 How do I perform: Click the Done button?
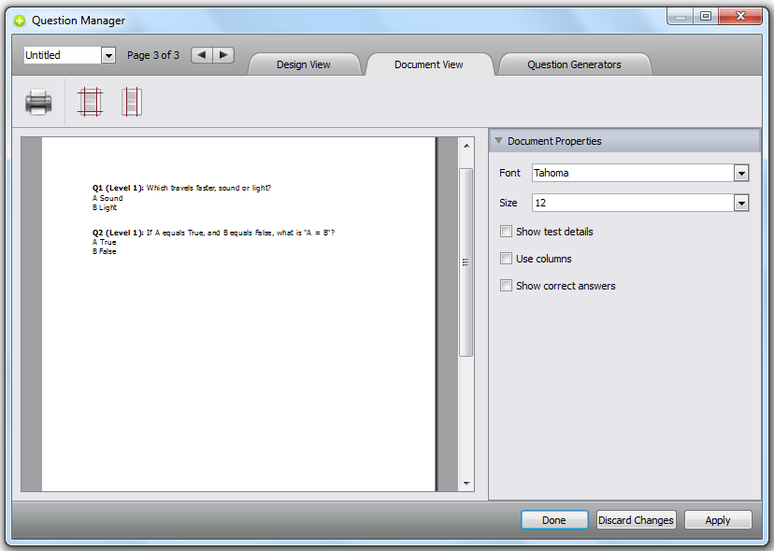point(553,520)
